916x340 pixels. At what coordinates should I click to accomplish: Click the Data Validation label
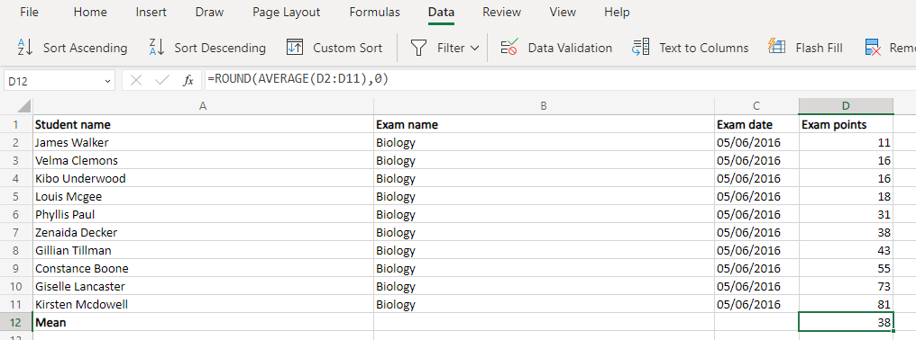coord(570,48)
